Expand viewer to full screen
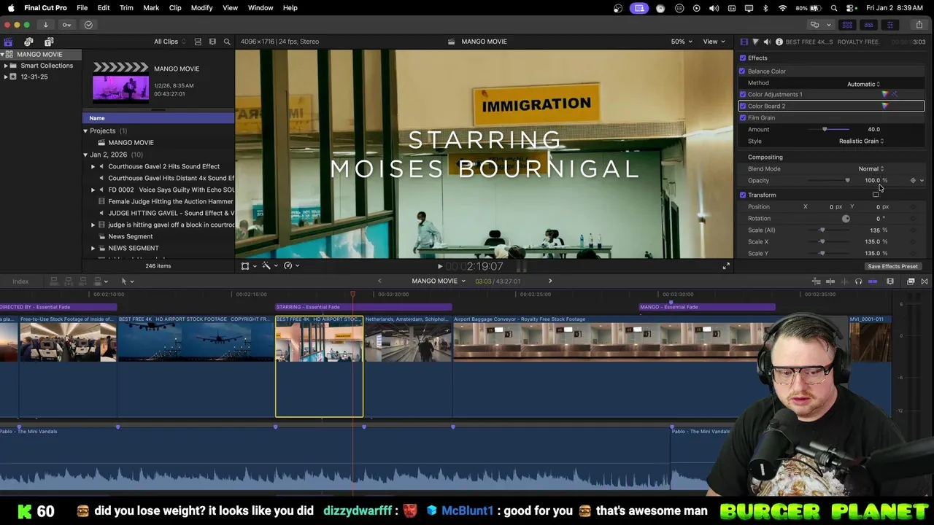934x525 pixels. pos(726,266)
